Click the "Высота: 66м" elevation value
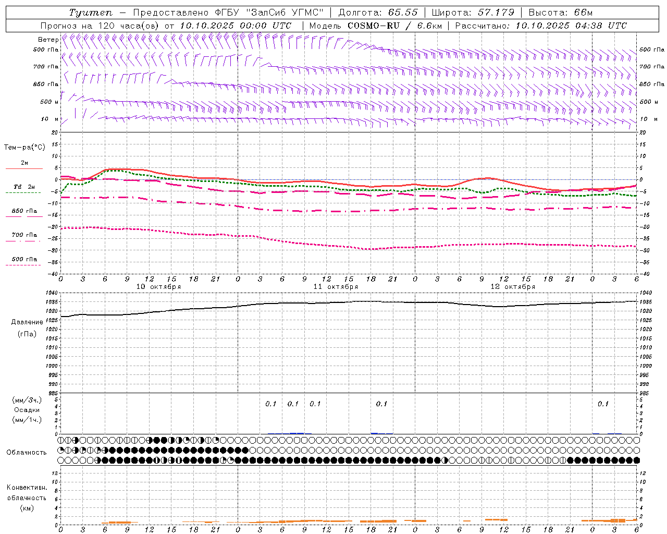This screenshot has height=534, width=667. tap(561, 13)
